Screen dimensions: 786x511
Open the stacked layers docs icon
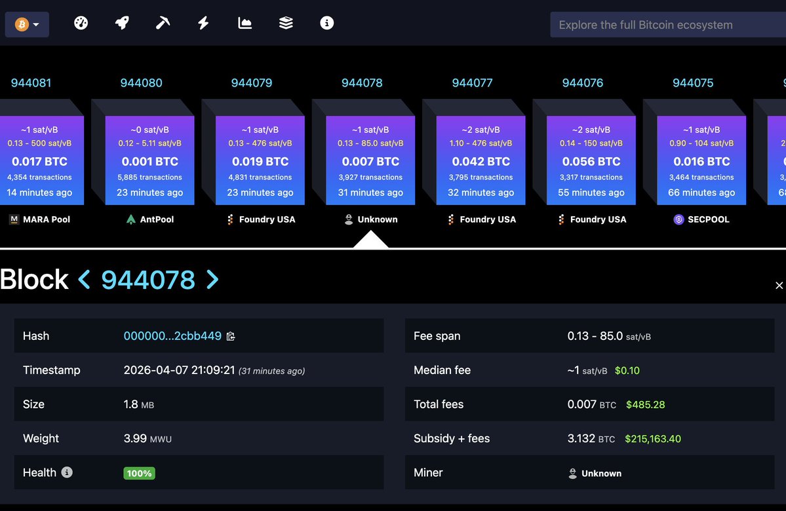[x=286, y=23]
